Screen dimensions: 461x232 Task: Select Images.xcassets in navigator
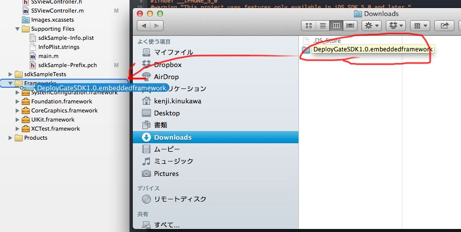coord(52,20)
